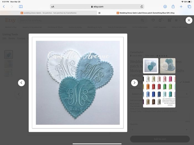Open Shop Manager icon
Viewport: 194px width, 145px height.
(170, 20)
